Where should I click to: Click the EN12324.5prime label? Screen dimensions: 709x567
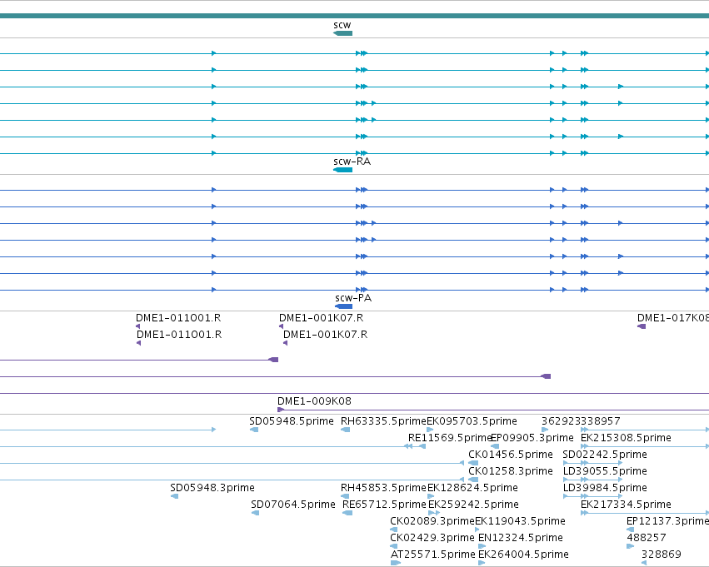pos(521,538)
